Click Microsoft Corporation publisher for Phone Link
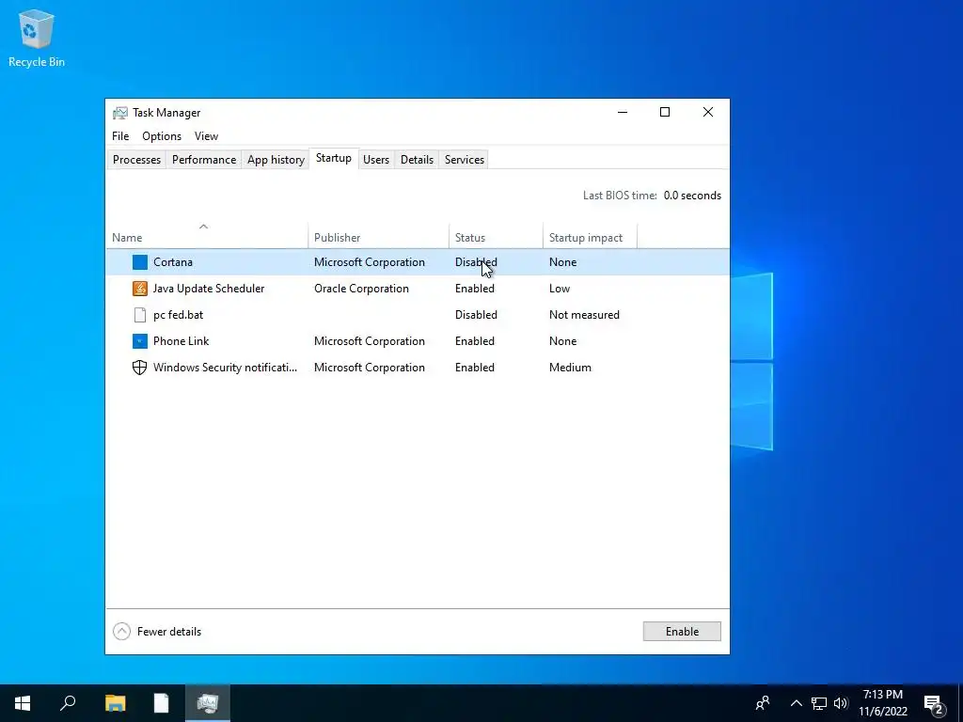Screen dimensions: 963x722 (x=369, y=341)
